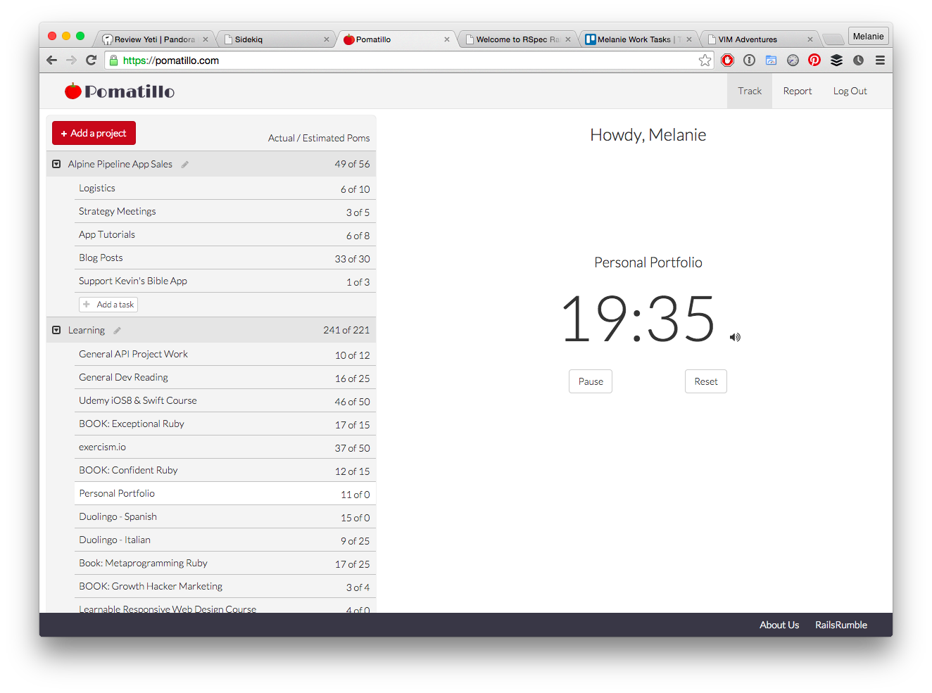Click '49 of 56' pom count

(x=352, y=164)
